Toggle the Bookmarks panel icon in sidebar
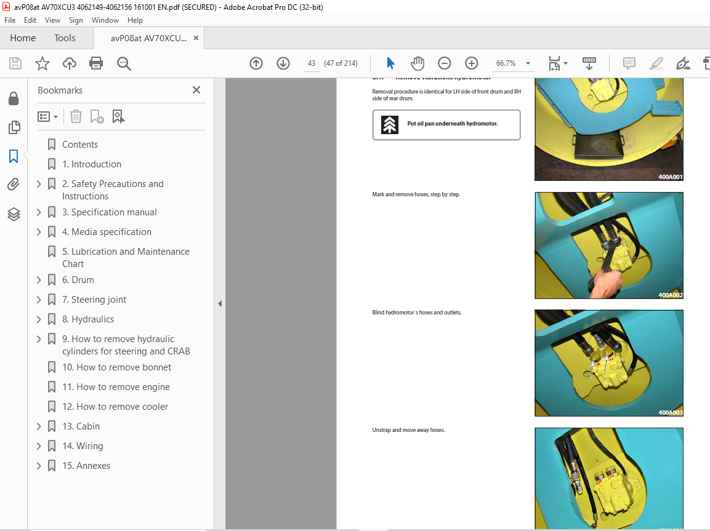 point(14,156)
